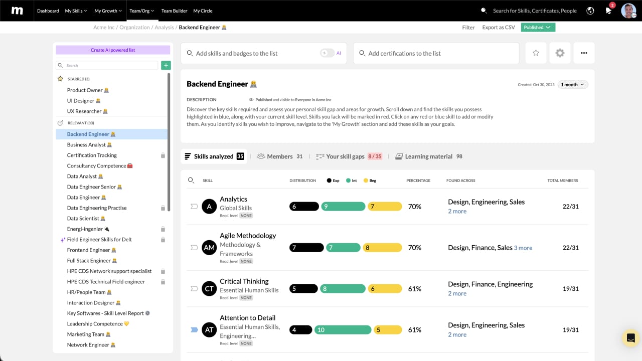Click Export as CSV
The image size is (642, 361).
coord(499,28)
